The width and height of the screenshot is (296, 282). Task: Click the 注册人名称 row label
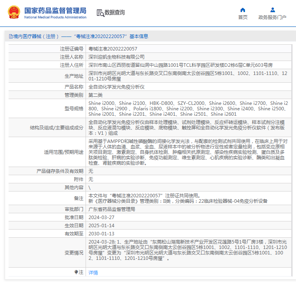pos(72,57)
